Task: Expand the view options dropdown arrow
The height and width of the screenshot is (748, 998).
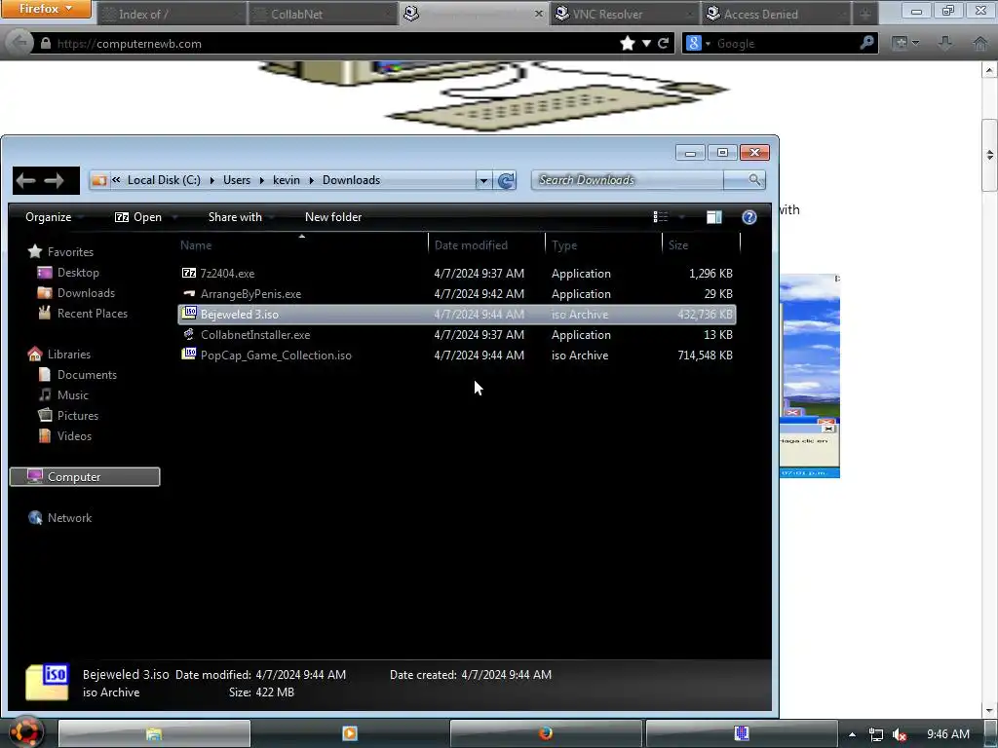Action: 681,217
